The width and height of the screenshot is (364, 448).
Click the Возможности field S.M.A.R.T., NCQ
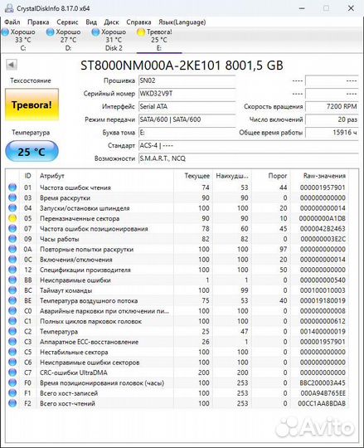pyautogui.click(x=248, y=158)
